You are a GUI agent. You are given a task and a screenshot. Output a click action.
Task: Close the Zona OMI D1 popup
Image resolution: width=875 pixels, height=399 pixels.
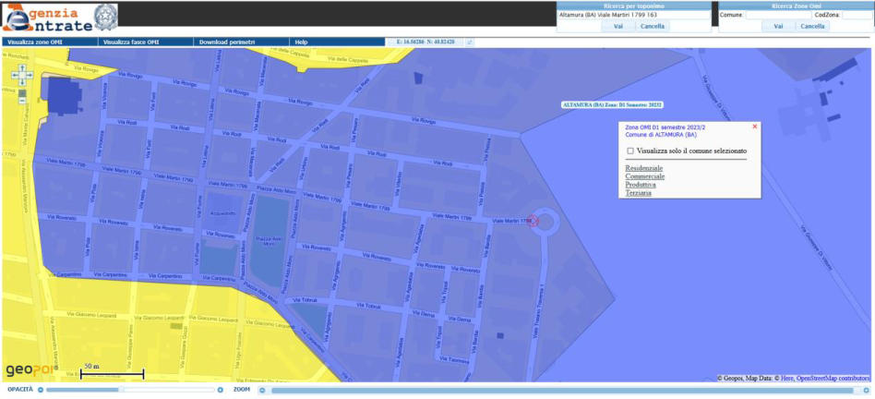tap(754, 126)
